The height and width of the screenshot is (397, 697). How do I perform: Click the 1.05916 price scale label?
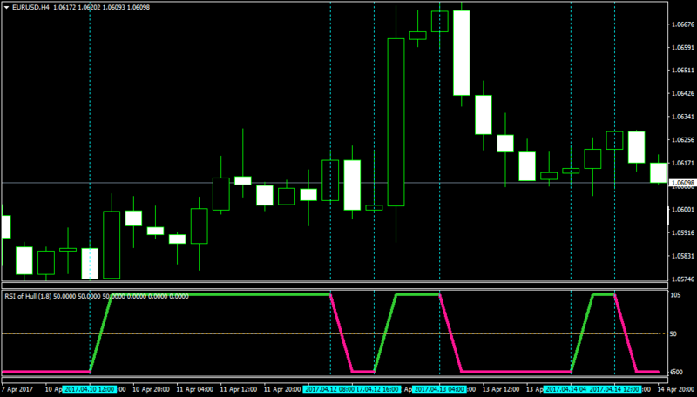[x=684, y=232]
